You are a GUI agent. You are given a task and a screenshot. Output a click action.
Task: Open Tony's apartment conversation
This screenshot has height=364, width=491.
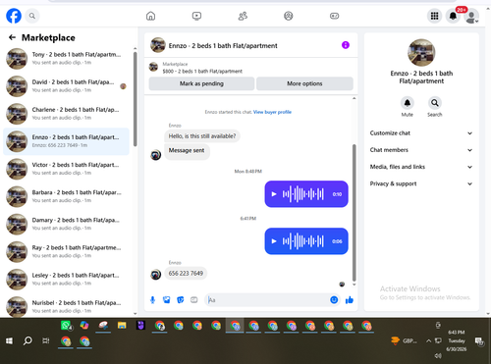click(x=66, y=59)
